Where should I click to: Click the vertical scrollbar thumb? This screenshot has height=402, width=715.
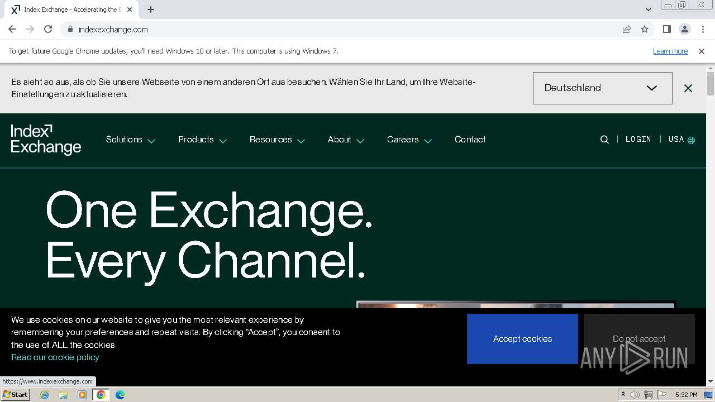711,84
